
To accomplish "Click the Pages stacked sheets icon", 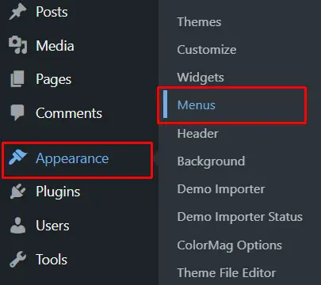I will 17,78.
